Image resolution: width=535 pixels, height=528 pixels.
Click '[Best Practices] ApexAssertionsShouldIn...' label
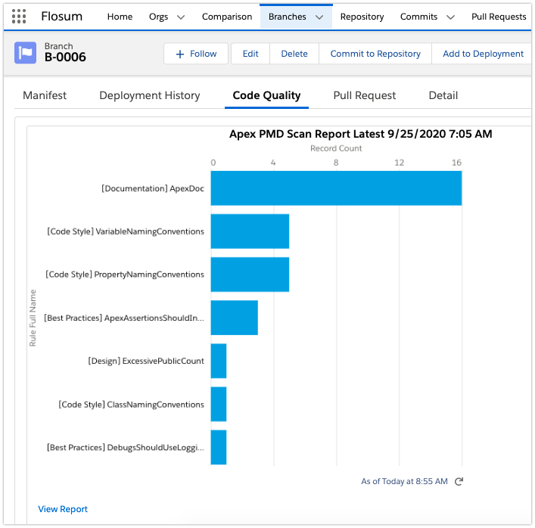(x=124, y=318)
